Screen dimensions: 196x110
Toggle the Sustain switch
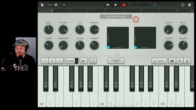[72, 61]
